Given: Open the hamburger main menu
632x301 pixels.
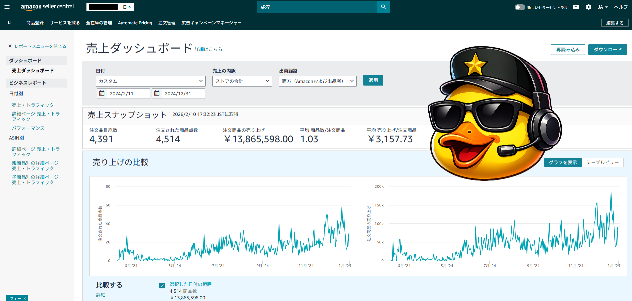Looking at the screenshot, I should [7, 7].
